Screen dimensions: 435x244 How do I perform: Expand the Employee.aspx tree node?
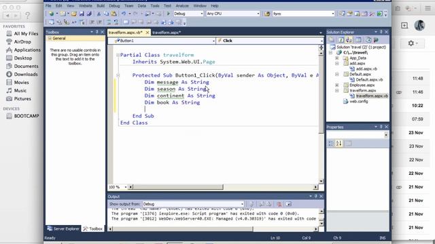tap(337, 85)
